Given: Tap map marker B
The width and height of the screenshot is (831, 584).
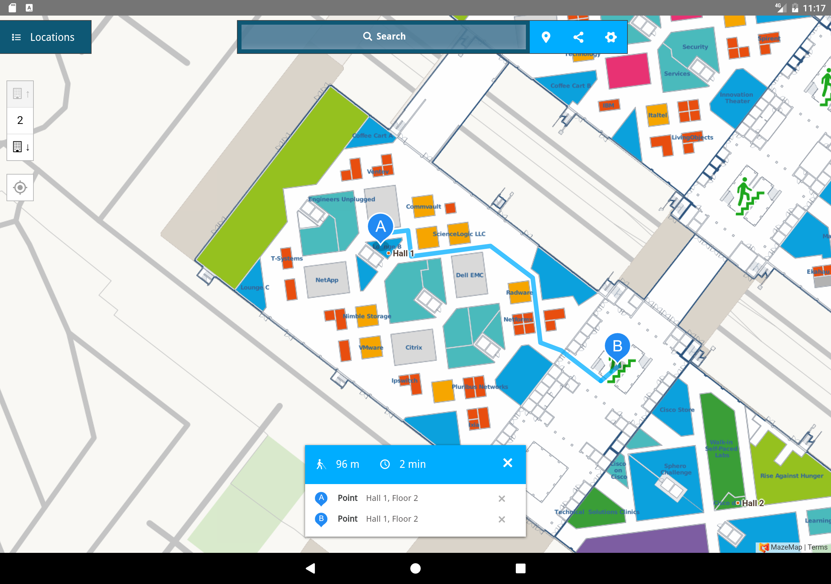Looking at the screenshot, I should pos(617,347).
